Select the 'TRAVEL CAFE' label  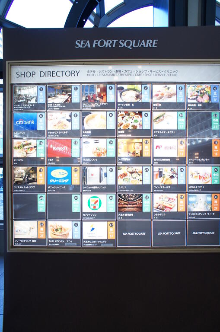click(x=90, y=160)
